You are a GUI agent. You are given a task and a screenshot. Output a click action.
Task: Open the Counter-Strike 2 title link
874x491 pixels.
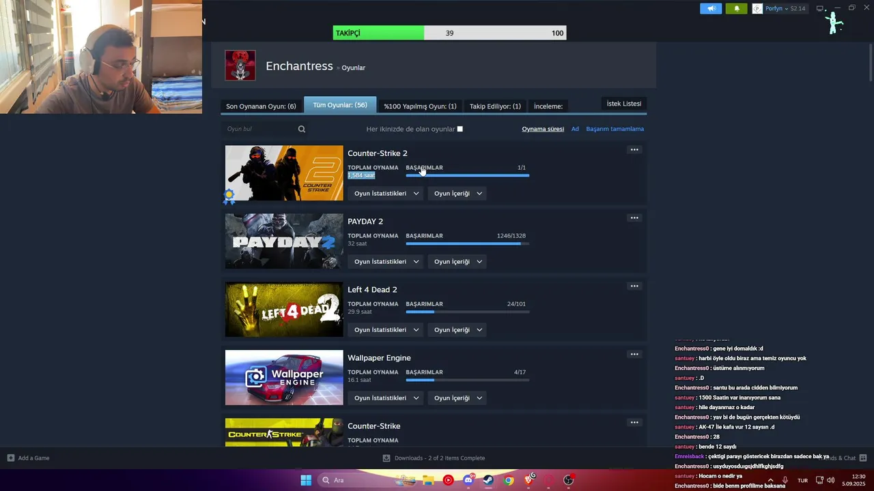377,153
